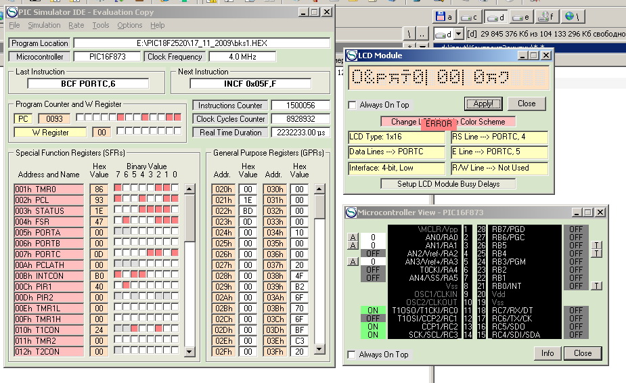Screen dimensions: 626x383
Task: Switch to drive e in file manager
Action: click(521, 17)
